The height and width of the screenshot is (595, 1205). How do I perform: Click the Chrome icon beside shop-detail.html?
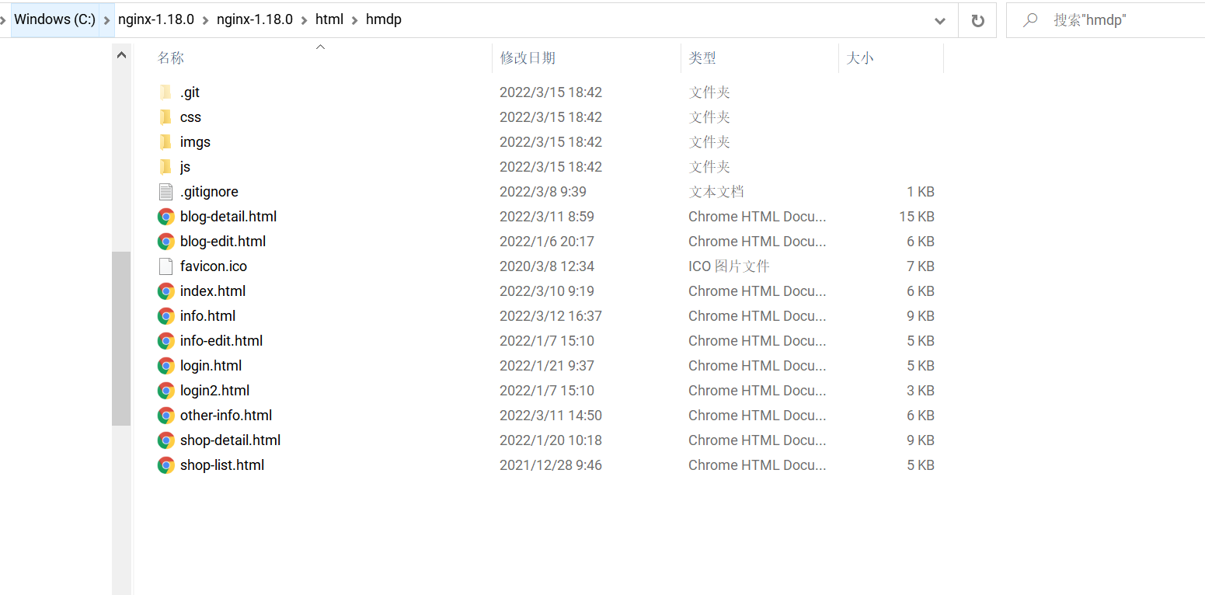[x=165, y=440]
